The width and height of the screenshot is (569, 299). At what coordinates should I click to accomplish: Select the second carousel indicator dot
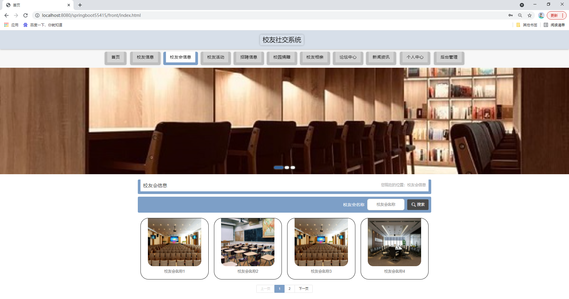coord(287,167)
